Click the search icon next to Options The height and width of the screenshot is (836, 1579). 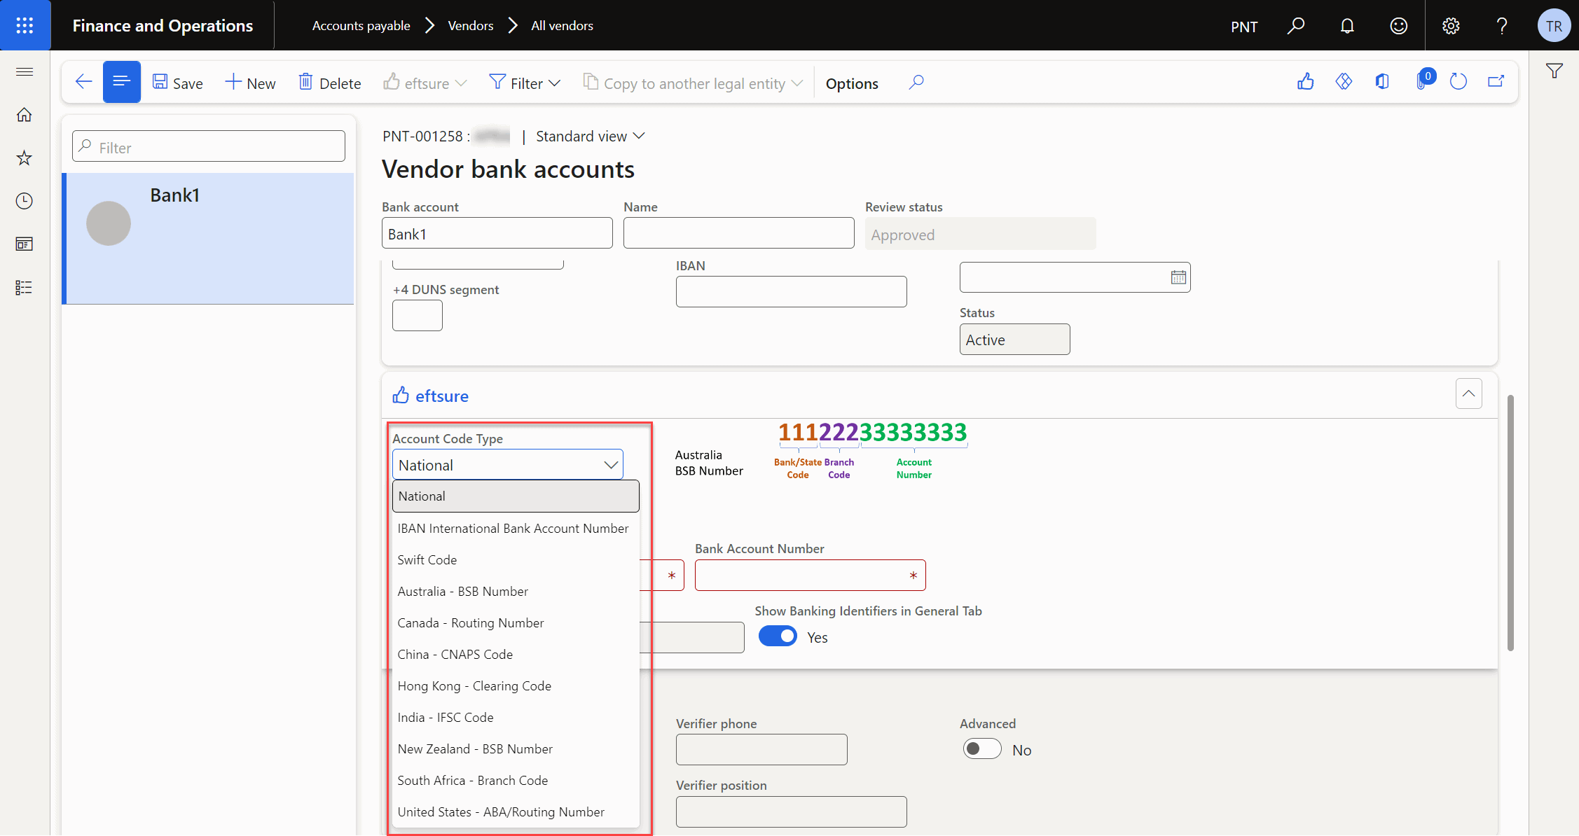click(x=916, y=83)
